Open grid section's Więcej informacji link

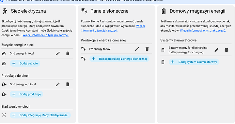tap(46, 35)
